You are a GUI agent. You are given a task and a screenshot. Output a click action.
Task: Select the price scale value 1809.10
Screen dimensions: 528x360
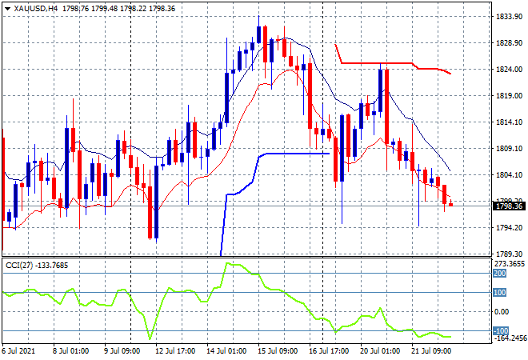pyautogui.click(x=509, y=149)
